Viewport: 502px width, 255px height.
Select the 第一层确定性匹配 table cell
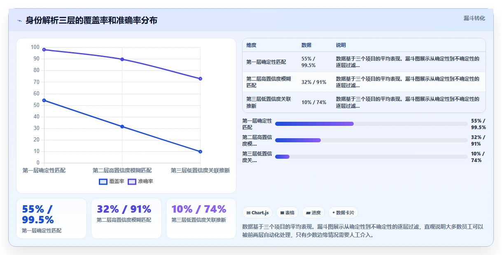point(270,62)
